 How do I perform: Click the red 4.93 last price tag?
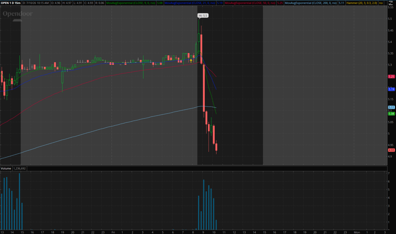click(391, 150)
